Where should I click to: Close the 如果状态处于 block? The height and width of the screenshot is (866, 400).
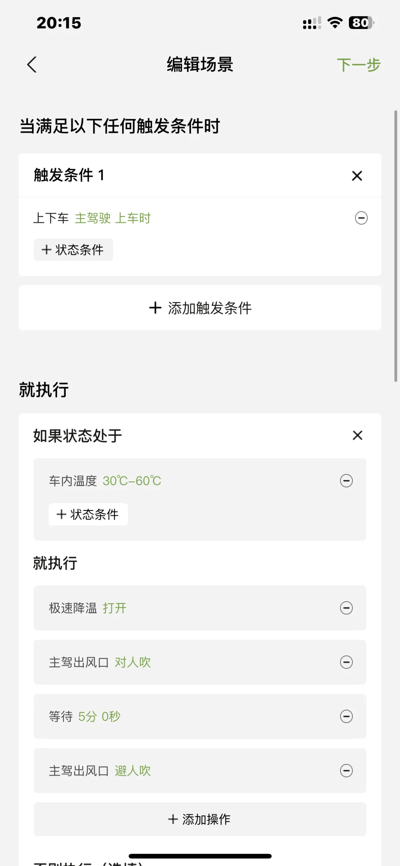(357, 435)
